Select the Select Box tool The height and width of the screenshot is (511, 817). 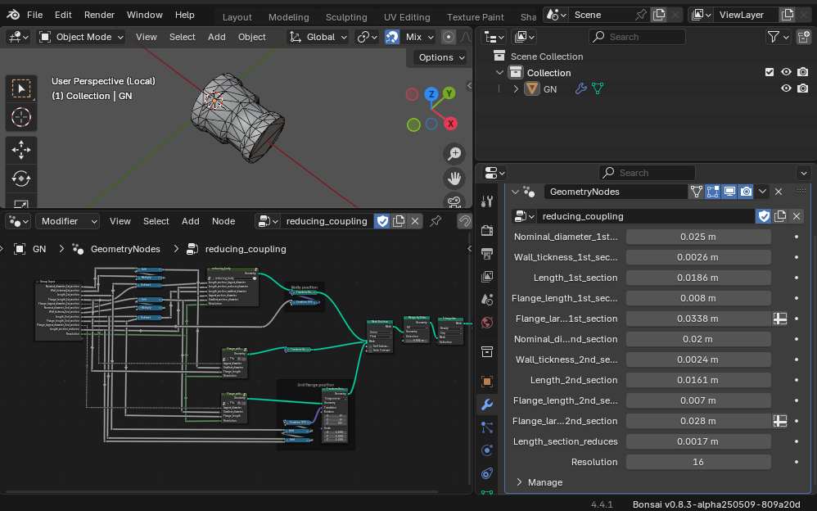21,88
